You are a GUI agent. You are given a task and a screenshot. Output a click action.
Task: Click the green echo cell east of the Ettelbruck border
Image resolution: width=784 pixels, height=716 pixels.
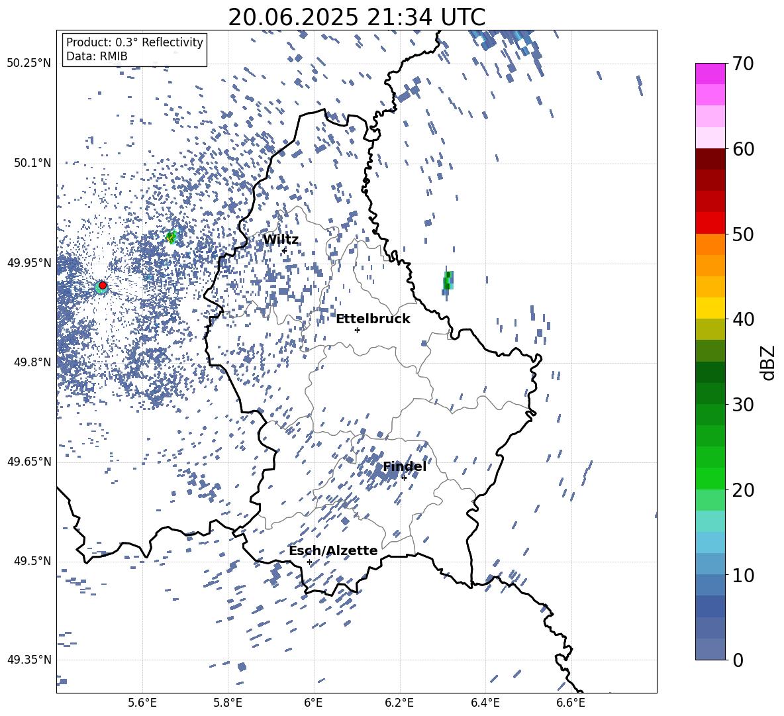(448, 280)
